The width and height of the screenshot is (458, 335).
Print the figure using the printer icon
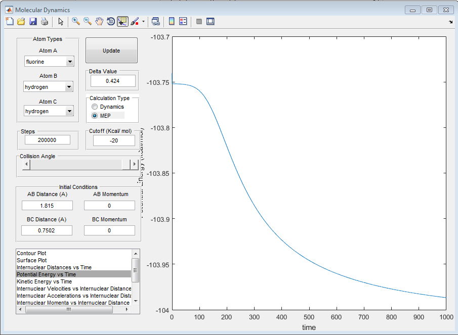click(x=45, y=21)
